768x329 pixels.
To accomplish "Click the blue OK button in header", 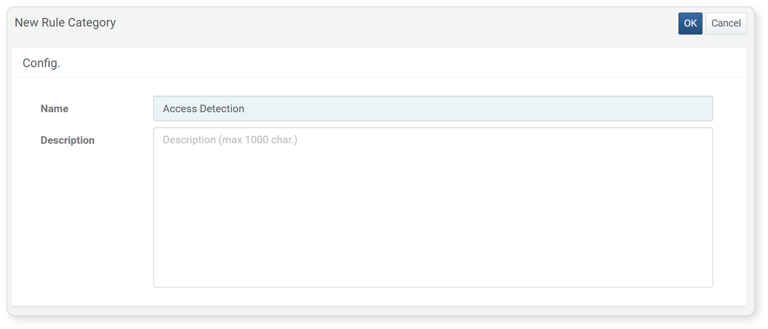I will pyautogui.click(x=690, y=23).
